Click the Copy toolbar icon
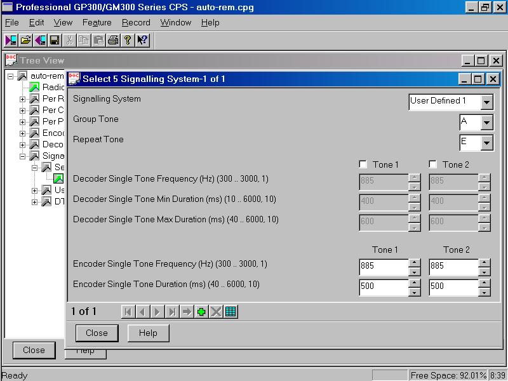508x381 pixels. (x=84, y=40)
